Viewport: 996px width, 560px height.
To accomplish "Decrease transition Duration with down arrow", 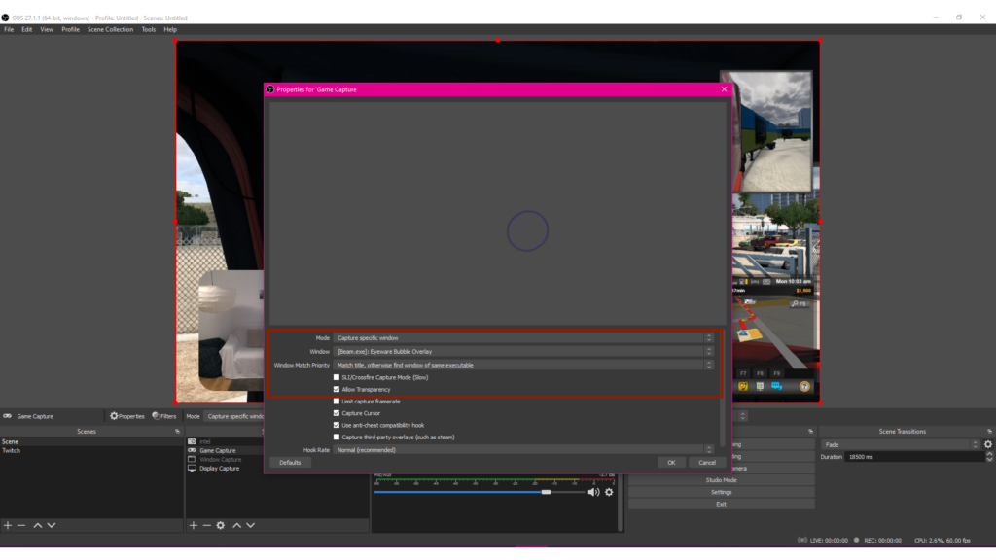I will coord(989,459).
